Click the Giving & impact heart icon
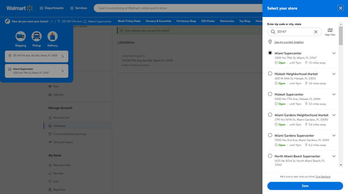 click(x=50, y=142)
